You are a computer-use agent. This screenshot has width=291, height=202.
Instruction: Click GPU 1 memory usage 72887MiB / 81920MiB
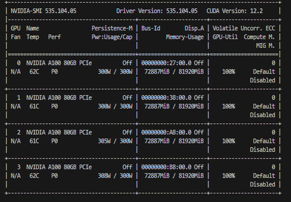(x=174, y=106)
